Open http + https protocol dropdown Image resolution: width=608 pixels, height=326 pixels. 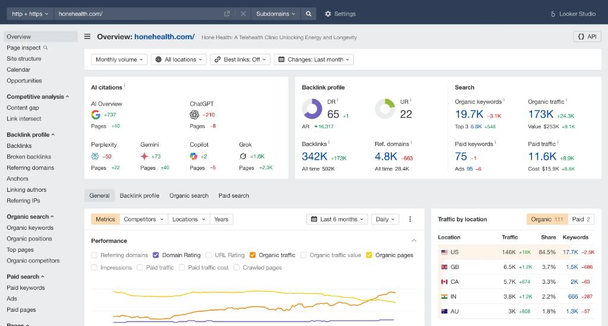pos(30,14)
